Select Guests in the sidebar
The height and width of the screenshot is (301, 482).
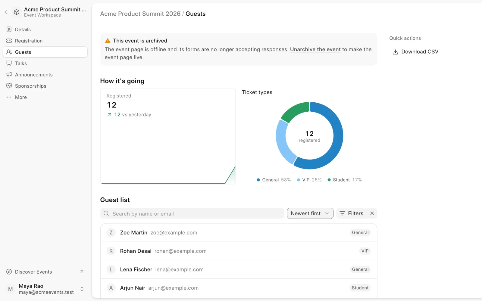pyautogui.click(x=45, y=52)
